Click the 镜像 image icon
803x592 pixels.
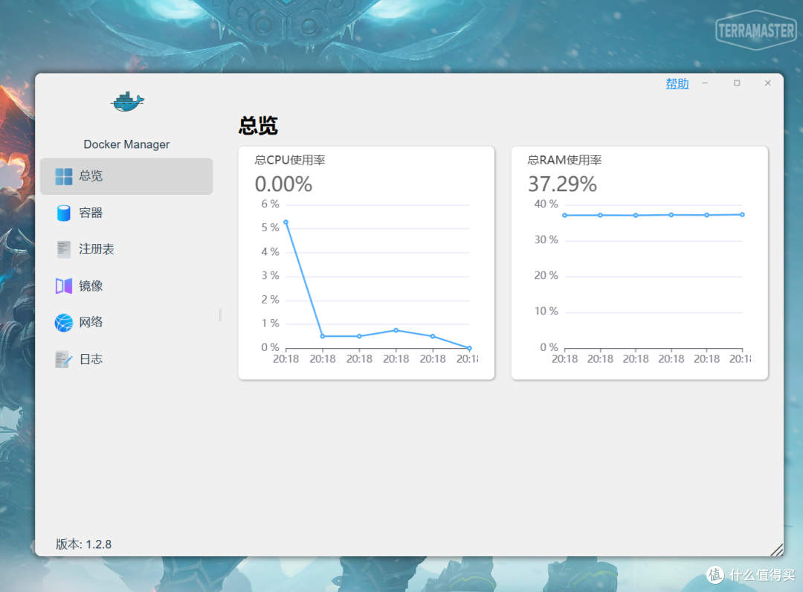click(63, 286)
